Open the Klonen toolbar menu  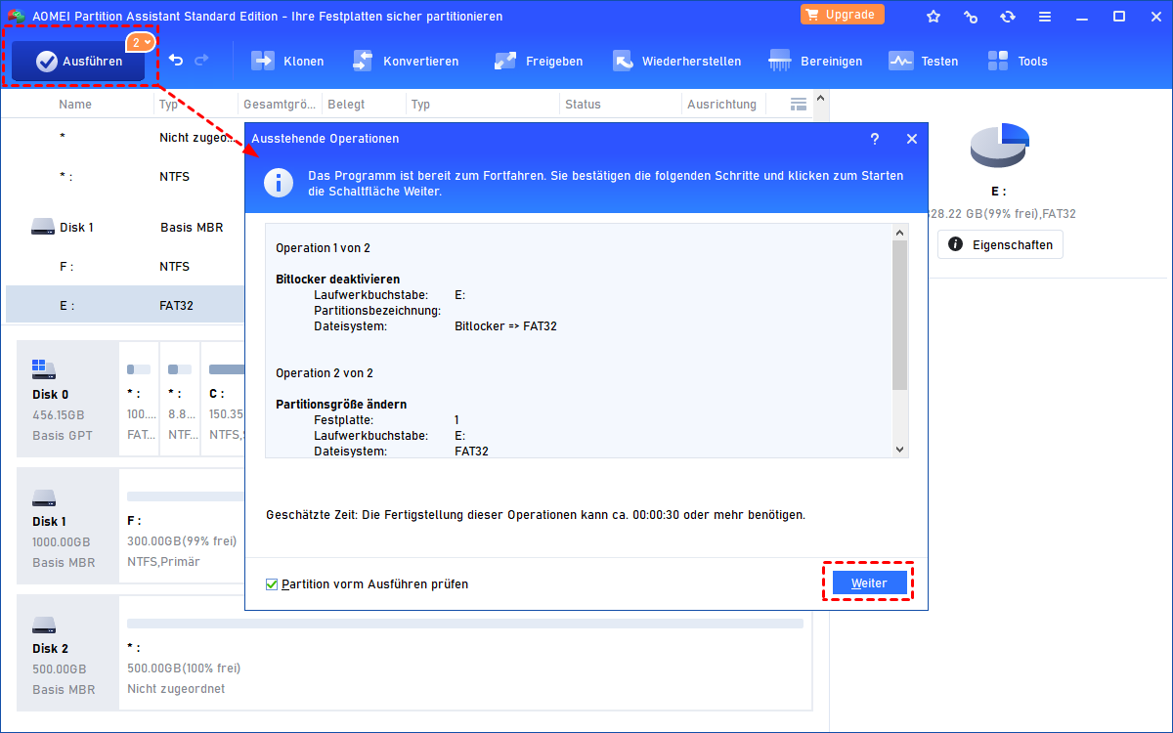point(288,61)
